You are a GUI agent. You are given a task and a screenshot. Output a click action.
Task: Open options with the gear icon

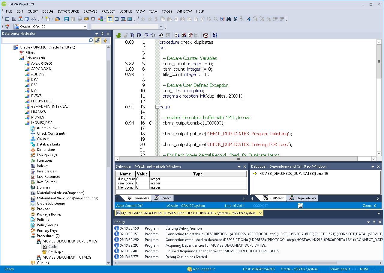tap(93, 19)
